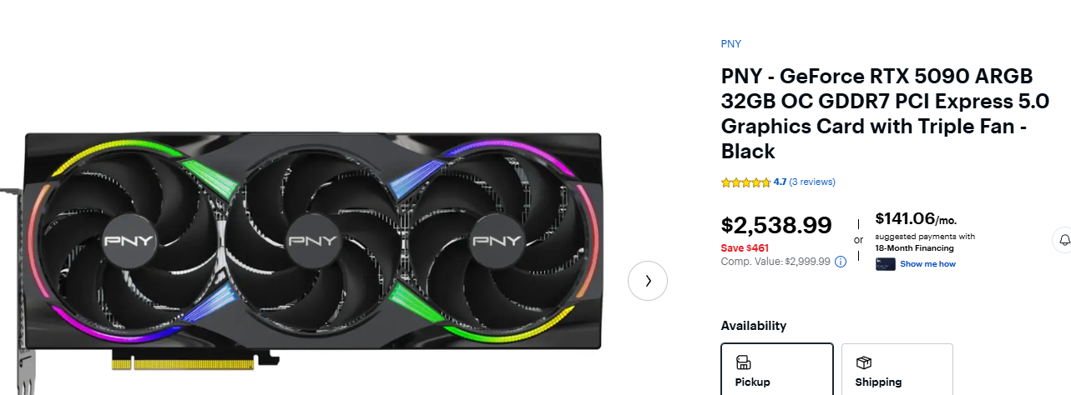Click the yellow star rating icons
This screenshot has width=1071, height=395.
746,182
